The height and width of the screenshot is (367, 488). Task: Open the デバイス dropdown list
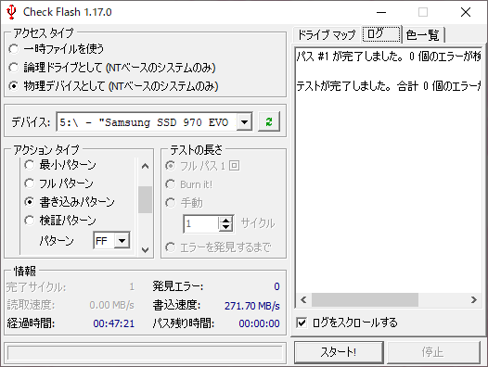[x=244, y=122]
